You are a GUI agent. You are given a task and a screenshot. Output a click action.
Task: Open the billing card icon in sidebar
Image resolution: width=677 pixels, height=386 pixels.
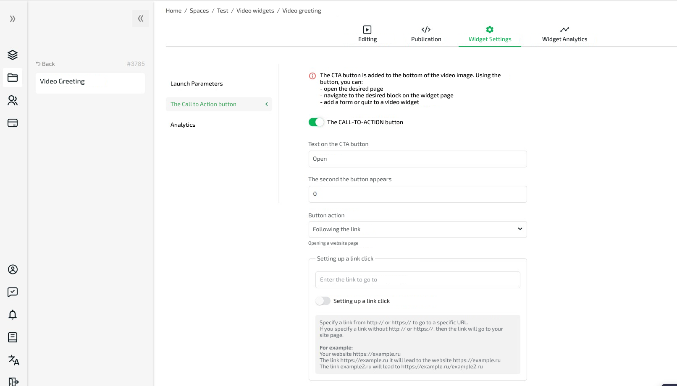click(13, 123)
